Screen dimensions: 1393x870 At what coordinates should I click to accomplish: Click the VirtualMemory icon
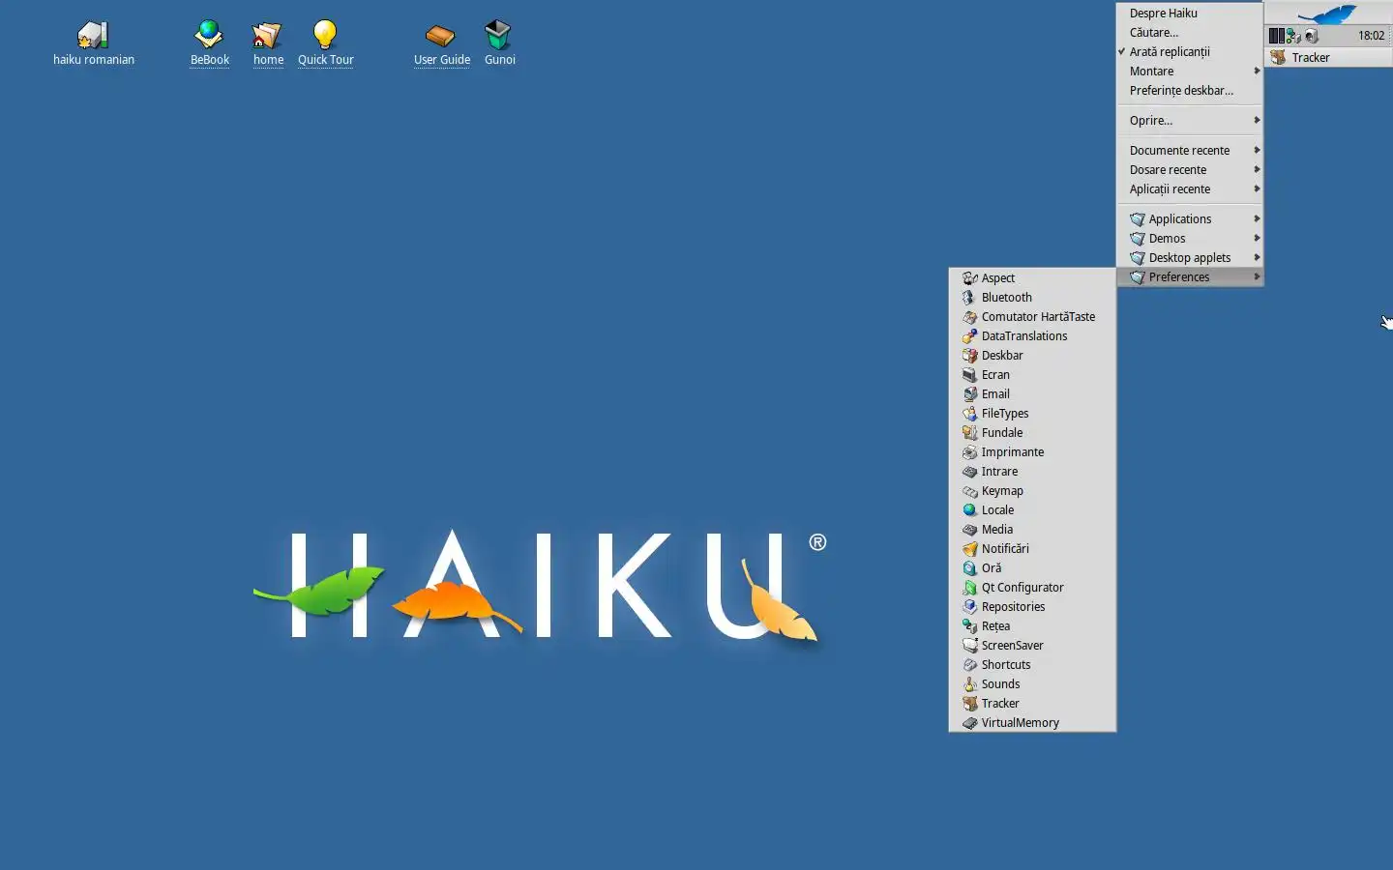click(x=969, y=723)
